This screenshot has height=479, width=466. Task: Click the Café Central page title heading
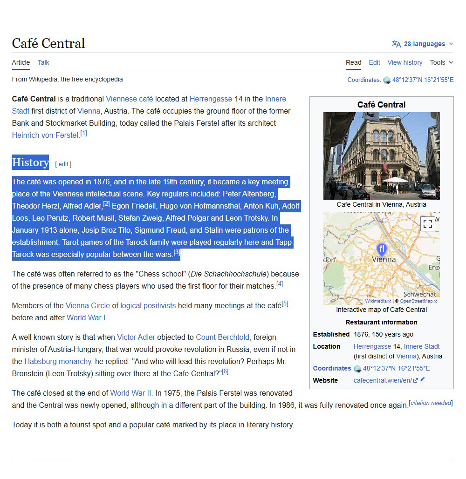(x=48, y=43)
